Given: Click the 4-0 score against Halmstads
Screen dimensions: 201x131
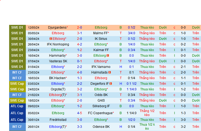Looking at the screenshot, I should pos(80,72).
